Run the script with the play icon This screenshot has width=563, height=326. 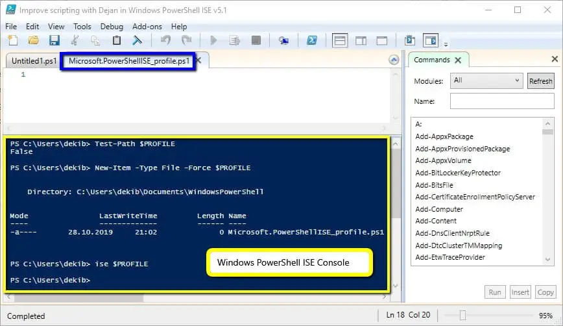click(213, 40)
